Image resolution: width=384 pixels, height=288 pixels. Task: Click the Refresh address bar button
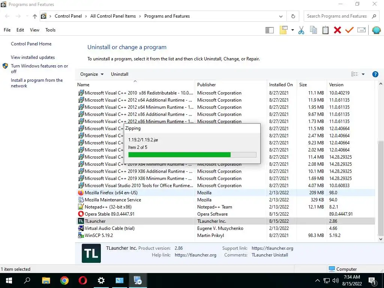tap(293, 16)
